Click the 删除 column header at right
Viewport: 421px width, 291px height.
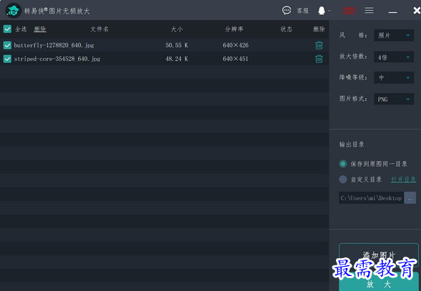click(319, 29)
